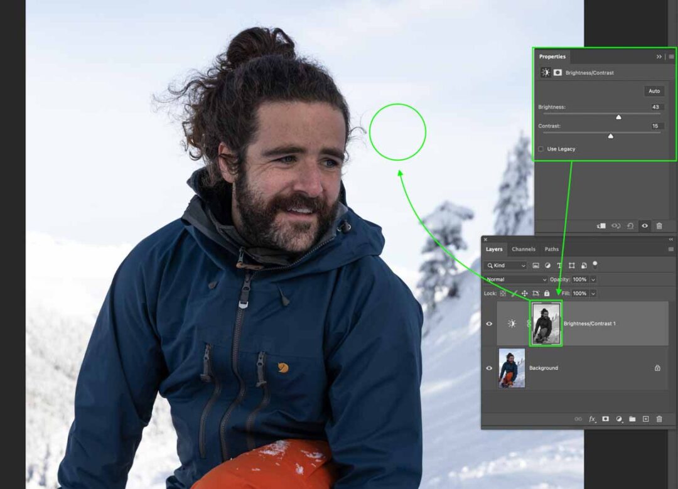Click the Lock transparent pixels icon

click(502, 292)
